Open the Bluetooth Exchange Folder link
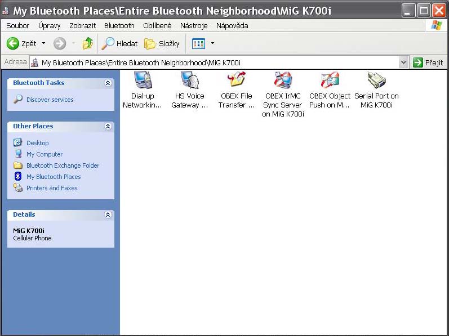Image resolution: width=449 pixels, height=336 pixels. click(63, 165)
